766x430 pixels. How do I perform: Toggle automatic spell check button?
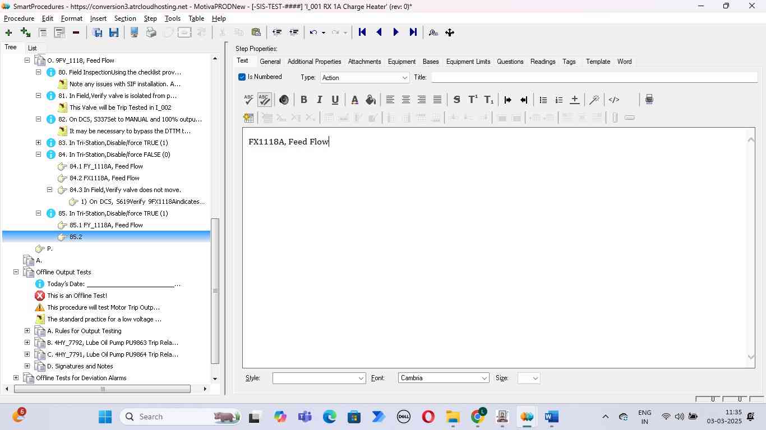(x=265, y=100)
